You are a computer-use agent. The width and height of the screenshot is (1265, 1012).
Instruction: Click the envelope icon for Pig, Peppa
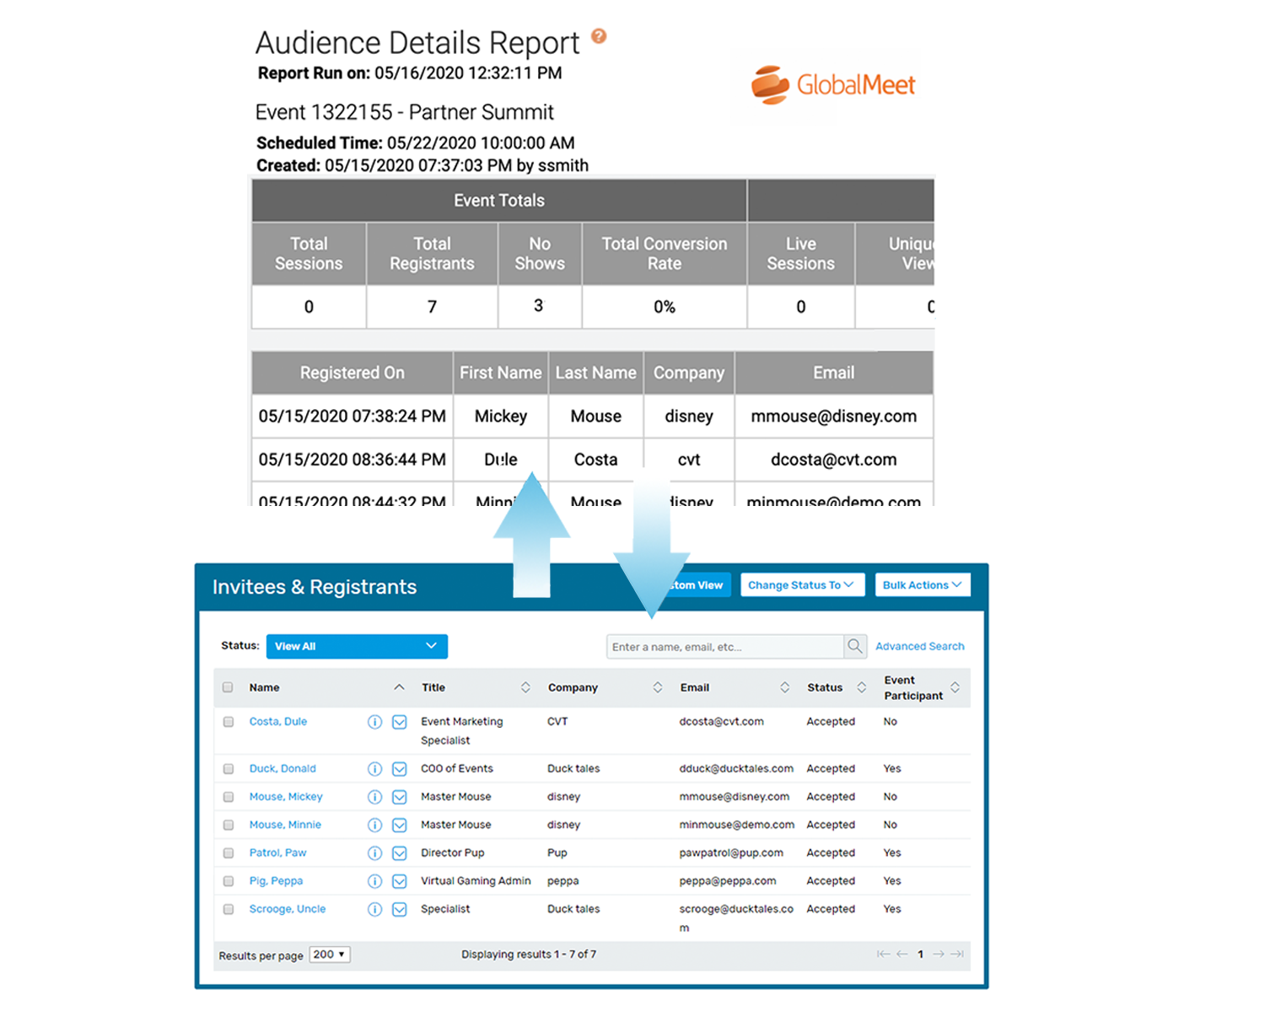[x=399, y=880]
